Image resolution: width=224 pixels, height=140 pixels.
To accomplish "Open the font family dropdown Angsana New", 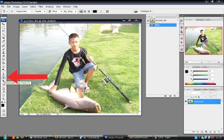I will [24, 11].
